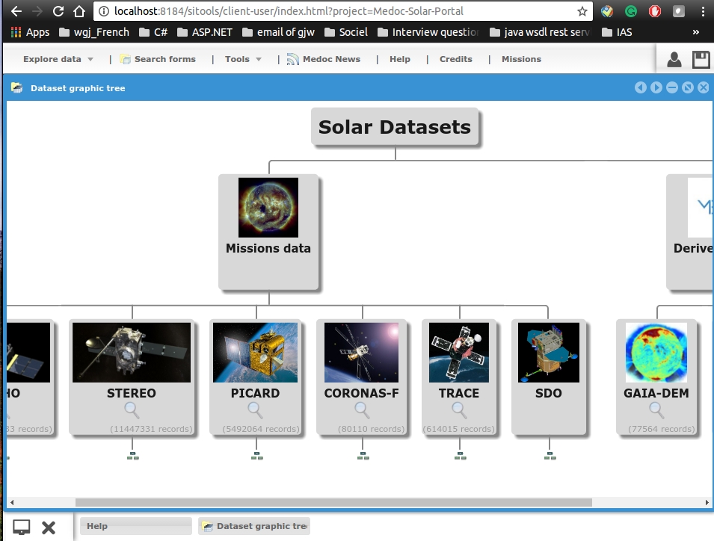This screenshot has height=541, width=714.
Task: Click the next arrow in panel header
Action: click(656, 87)
